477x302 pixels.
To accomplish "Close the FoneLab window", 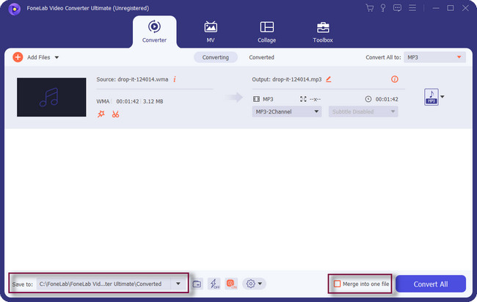I will [465, 8].
